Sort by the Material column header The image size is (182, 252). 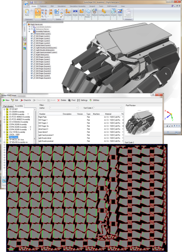click(112, 114)
